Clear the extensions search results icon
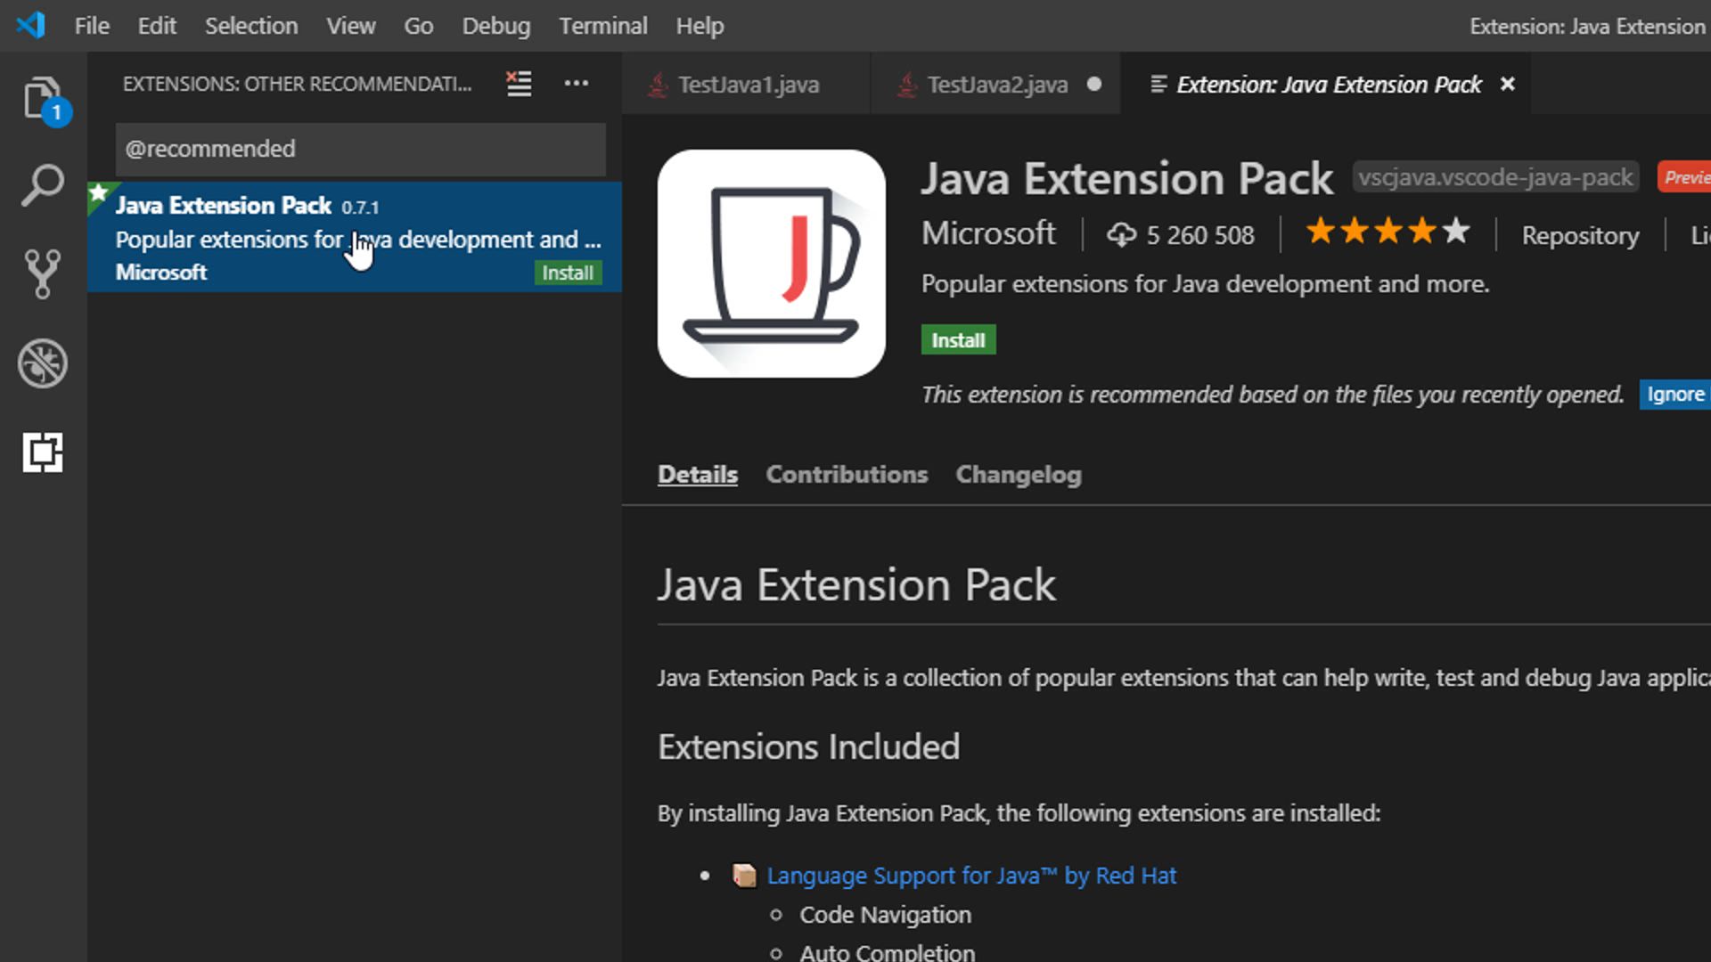 click(518, 84)
